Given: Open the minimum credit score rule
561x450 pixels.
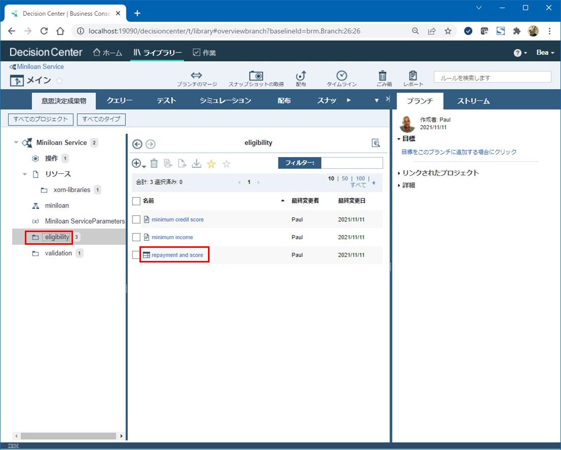Looking at the screenshot, I should 178,219.
